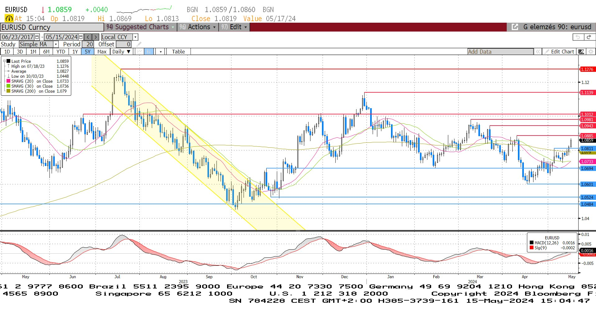
Task: Click the 1.1139 resistance price label
Action: (587, 93)
